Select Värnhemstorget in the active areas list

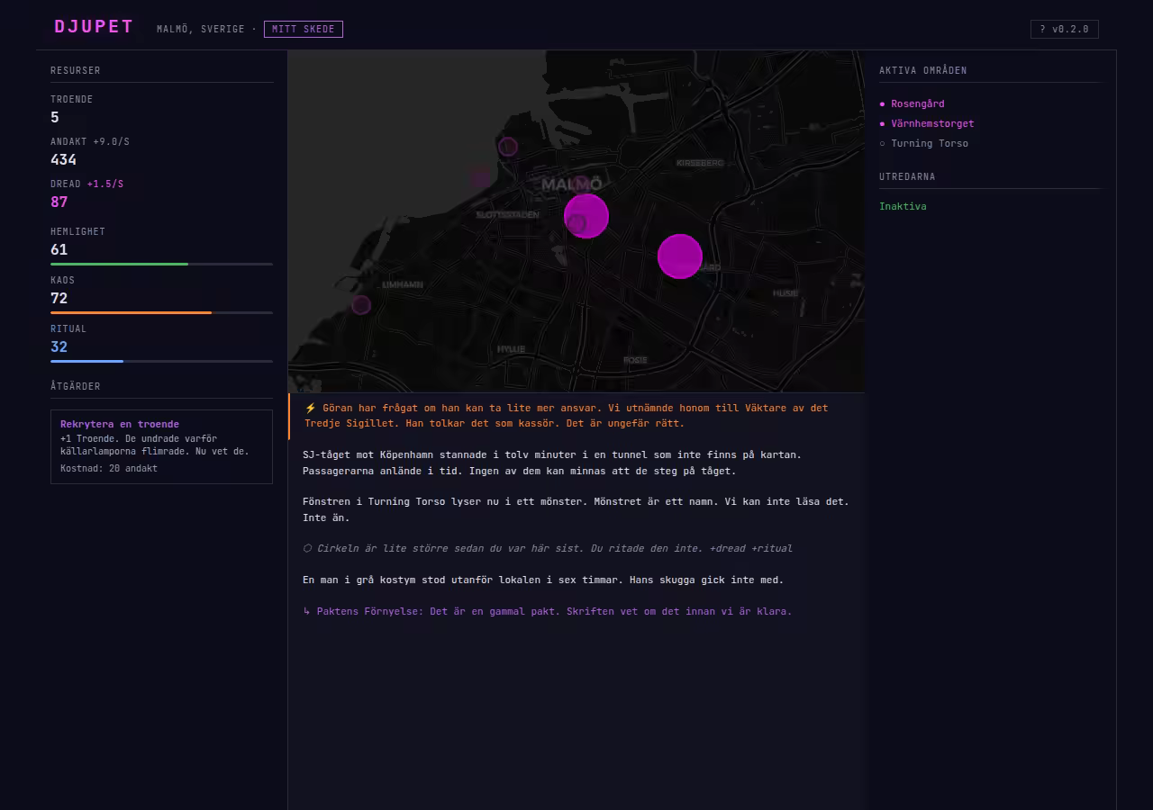tap(932, 123)
